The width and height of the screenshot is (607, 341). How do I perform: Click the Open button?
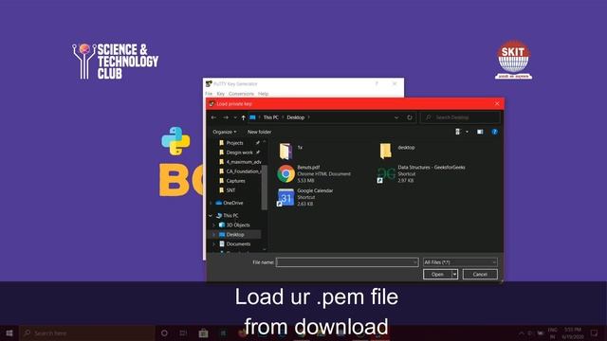(437, 274)
